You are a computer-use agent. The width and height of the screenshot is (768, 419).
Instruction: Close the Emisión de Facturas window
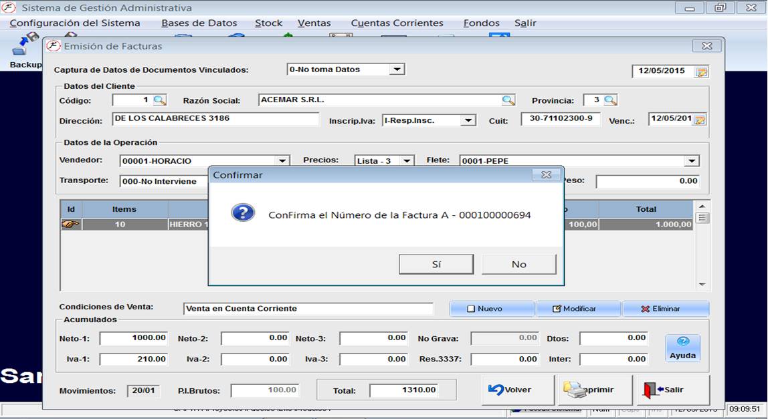[x=706, y=46]
